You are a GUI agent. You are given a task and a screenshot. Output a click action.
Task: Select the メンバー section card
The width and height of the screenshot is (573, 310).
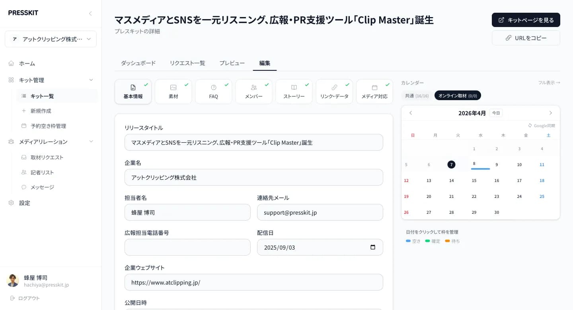coord(254,92)
